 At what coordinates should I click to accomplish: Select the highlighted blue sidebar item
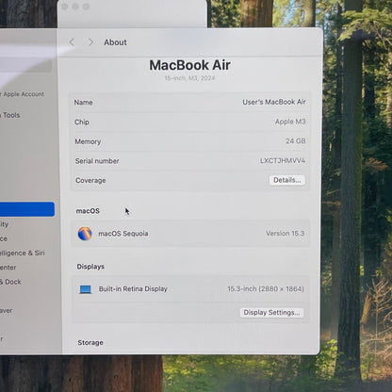27,209
